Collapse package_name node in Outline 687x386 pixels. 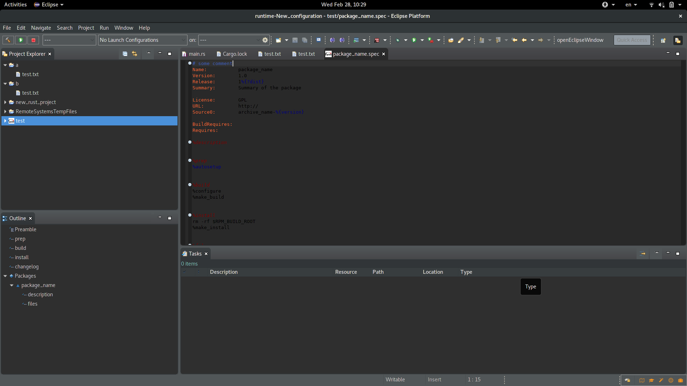tap(11, 285)
